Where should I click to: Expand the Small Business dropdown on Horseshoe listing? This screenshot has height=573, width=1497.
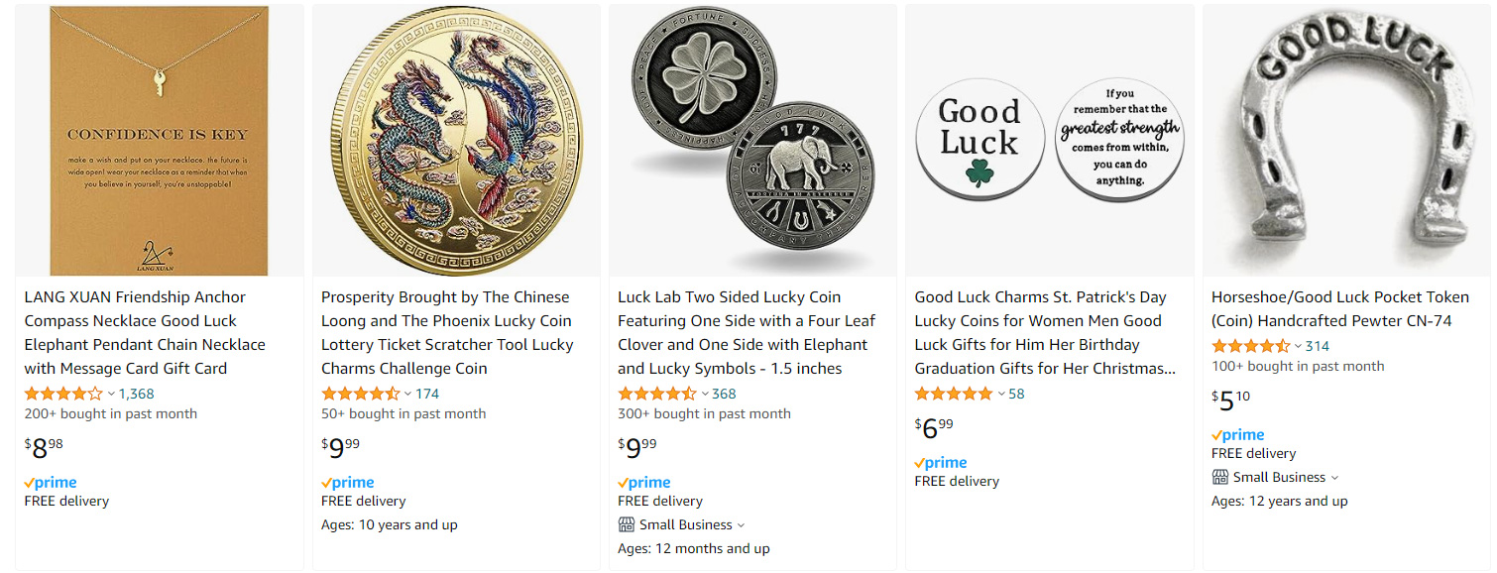tap(1333, 477)
